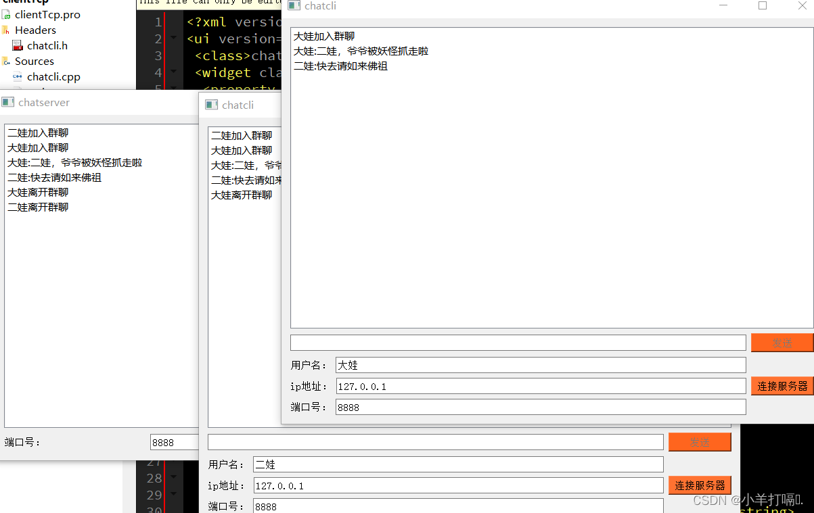
Task: Click the '<widget cla' line in the editor
Action: [x=238, y=72]
